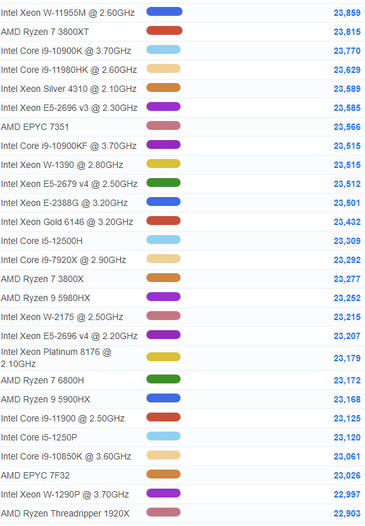
Task: Open Intel Xeon W-11955M @ 2.60GHz link
Action: (x=68, y=13)
